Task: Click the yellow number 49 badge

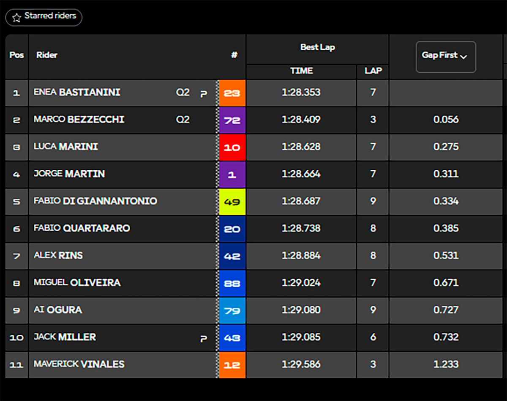Action: [x=232, y=202]
